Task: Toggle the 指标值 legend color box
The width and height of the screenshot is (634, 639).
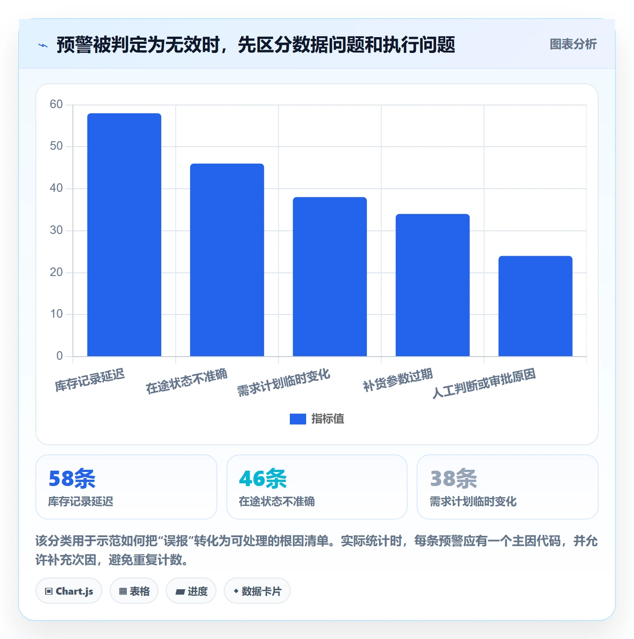Action: [298, 419]
